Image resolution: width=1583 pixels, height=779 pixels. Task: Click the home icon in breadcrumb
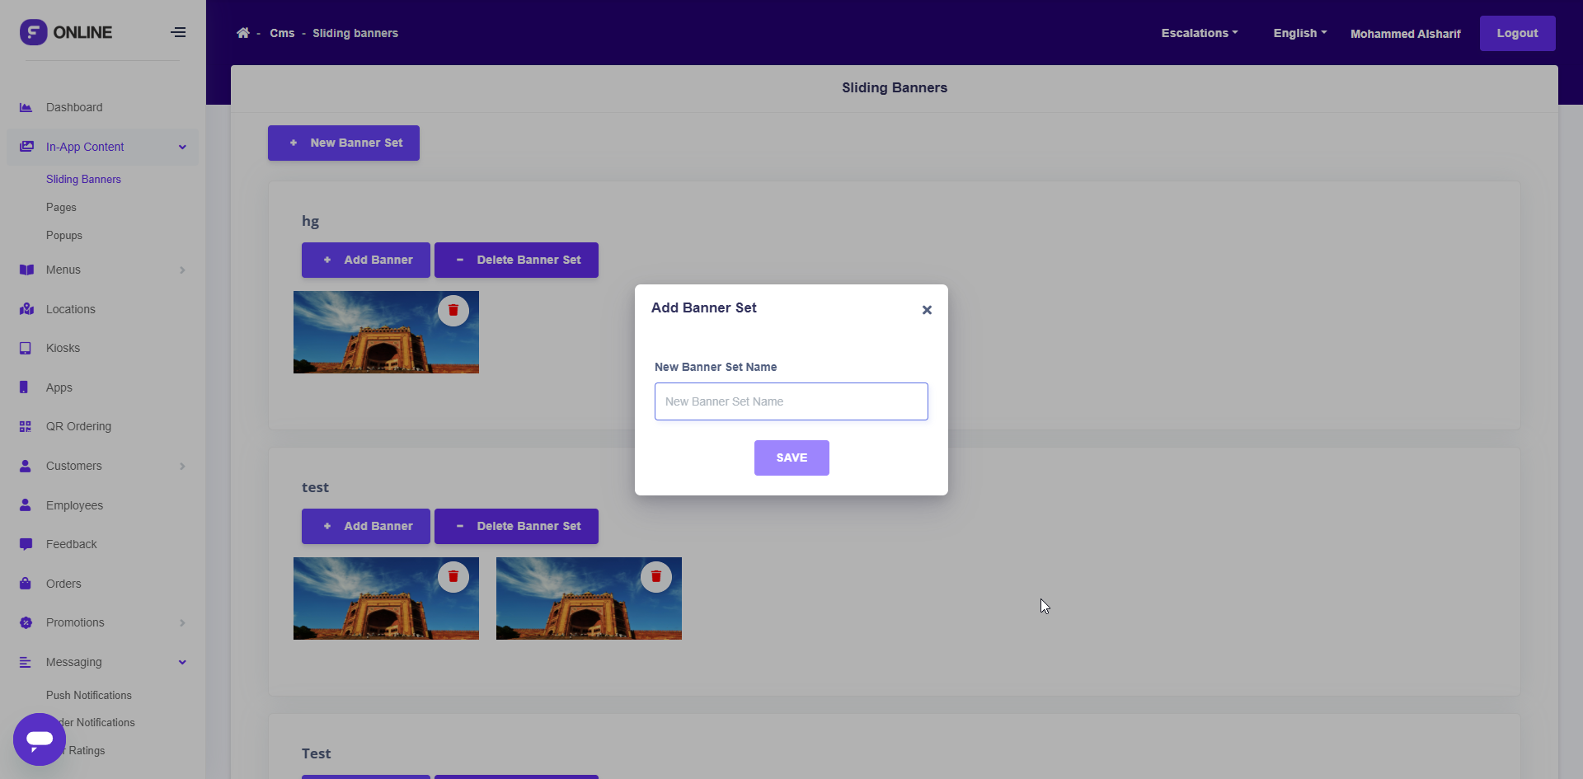pyautogui.click(x=242, y=33)
